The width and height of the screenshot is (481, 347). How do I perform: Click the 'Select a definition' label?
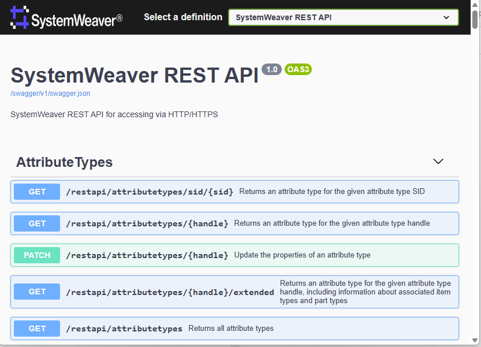point(183,17)
